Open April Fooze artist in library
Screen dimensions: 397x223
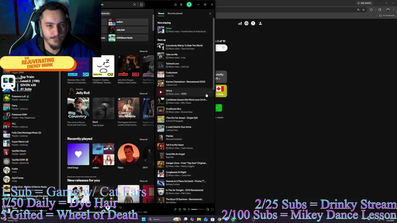tap(30, 179)
